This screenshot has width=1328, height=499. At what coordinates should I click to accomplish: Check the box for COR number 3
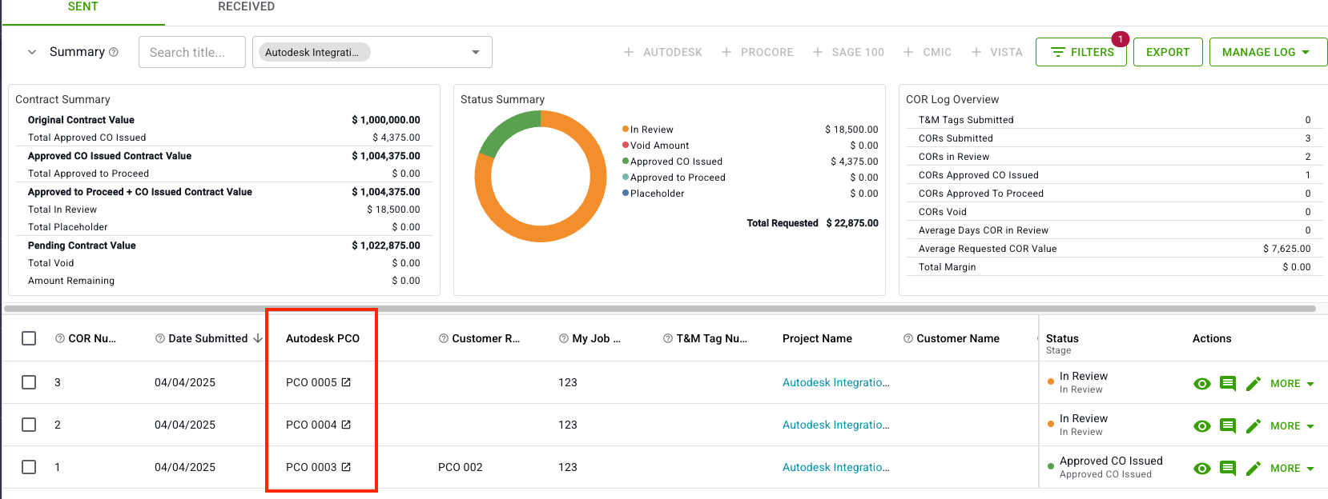click(x=29, y=382)
